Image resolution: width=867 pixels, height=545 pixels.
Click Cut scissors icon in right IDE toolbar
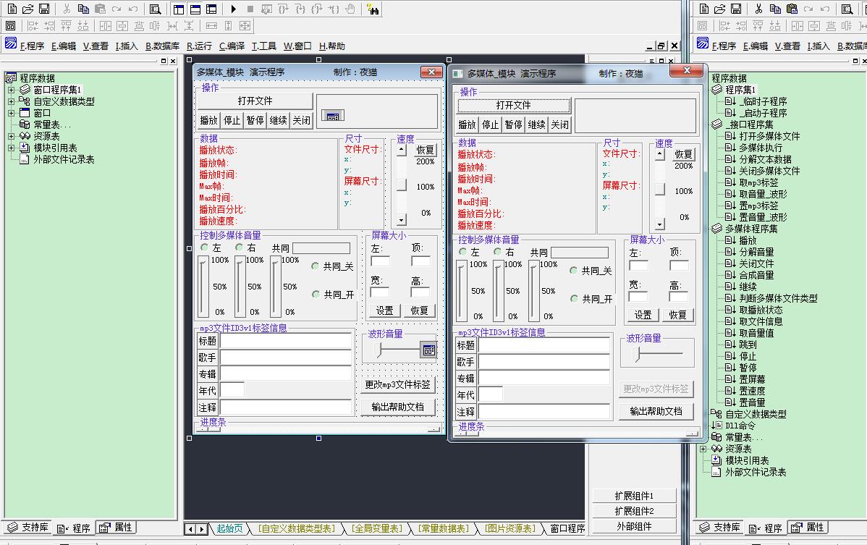[x=758, y=9]
